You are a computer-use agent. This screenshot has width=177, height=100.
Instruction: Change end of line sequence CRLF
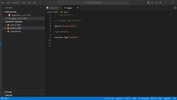tap(134, 98)
